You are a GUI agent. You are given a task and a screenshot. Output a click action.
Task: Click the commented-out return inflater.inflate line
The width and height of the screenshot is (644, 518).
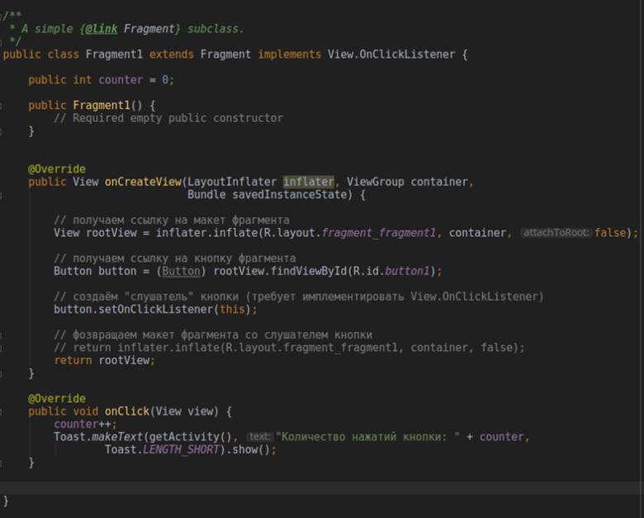289,348
